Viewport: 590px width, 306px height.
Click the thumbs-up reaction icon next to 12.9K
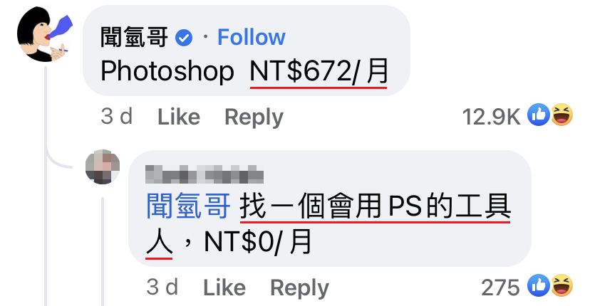point(539,115)
